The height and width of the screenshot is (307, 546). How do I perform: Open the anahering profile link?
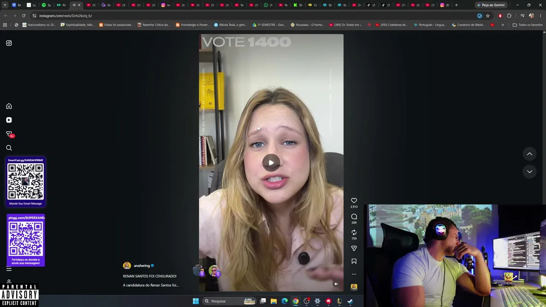[142, 266]
